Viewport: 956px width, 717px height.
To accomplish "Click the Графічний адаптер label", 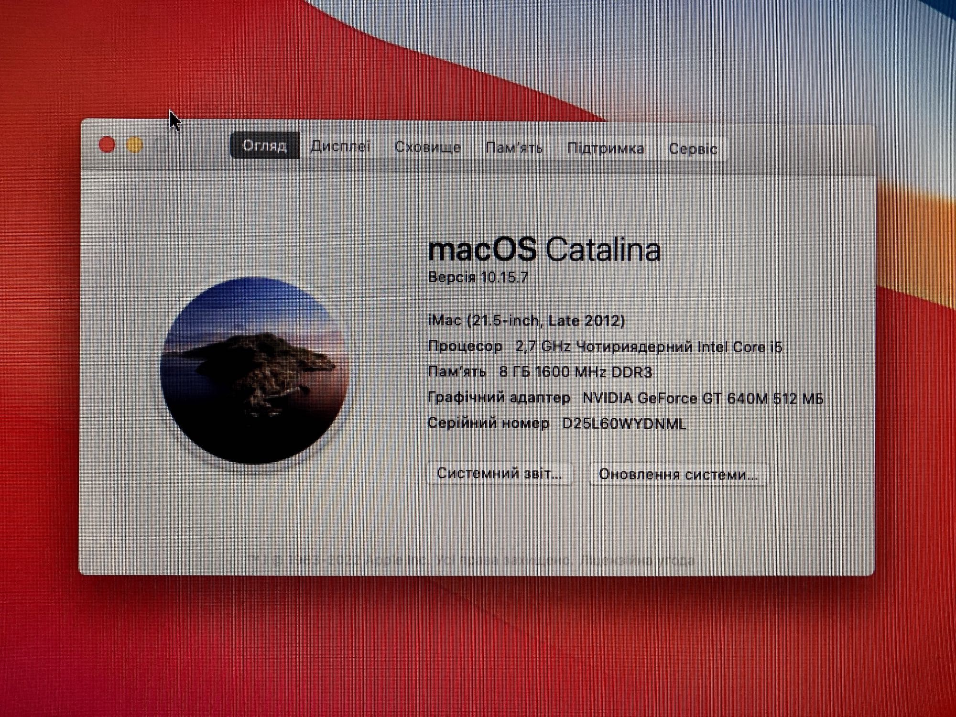I will point(499,398).
